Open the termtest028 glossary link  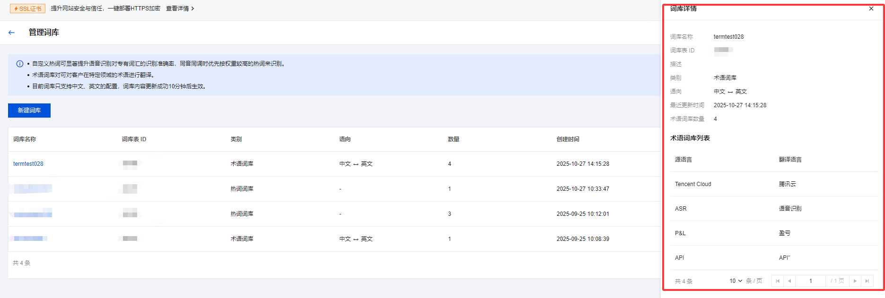point(28,164)
